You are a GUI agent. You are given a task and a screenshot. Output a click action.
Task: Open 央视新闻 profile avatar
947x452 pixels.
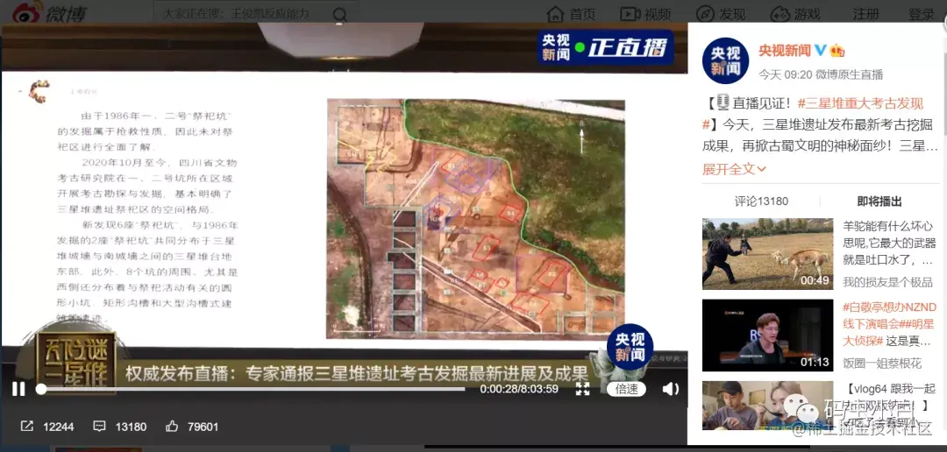point(725,60)
